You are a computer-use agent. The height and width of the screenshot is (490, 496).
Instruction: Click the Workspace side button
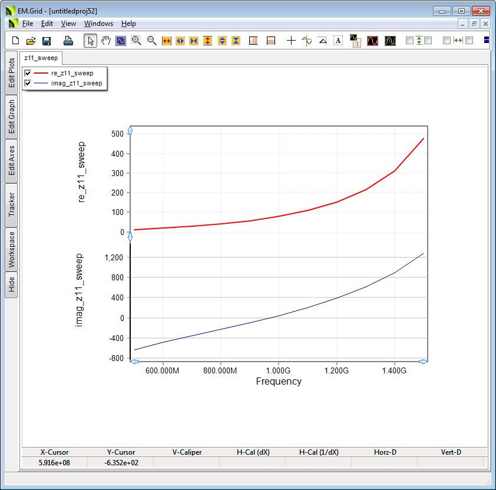pyautogui.click(x=11, y=249)
